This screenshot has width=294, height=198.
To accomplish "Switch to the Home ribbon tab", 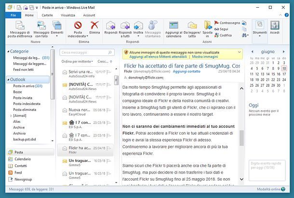I will (x=29, y=15).
